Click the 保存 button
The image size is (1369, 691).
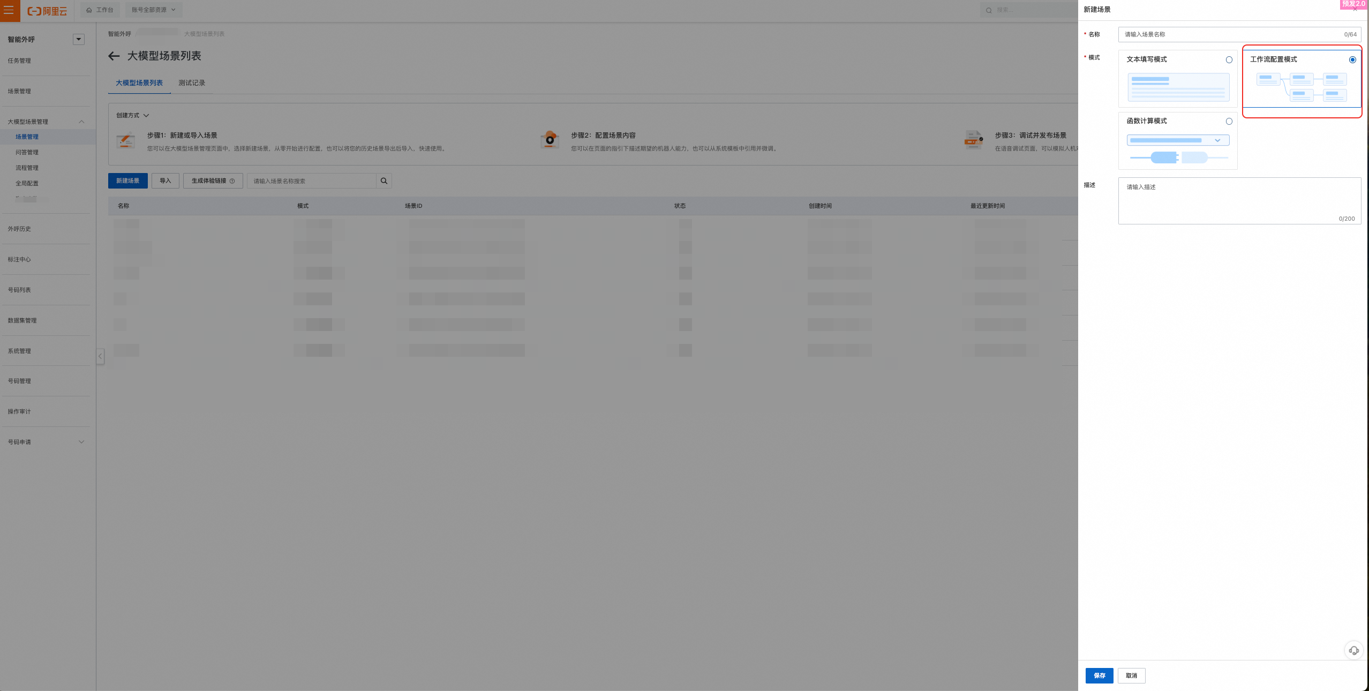pyautogui.click(x=1099, y=675)
